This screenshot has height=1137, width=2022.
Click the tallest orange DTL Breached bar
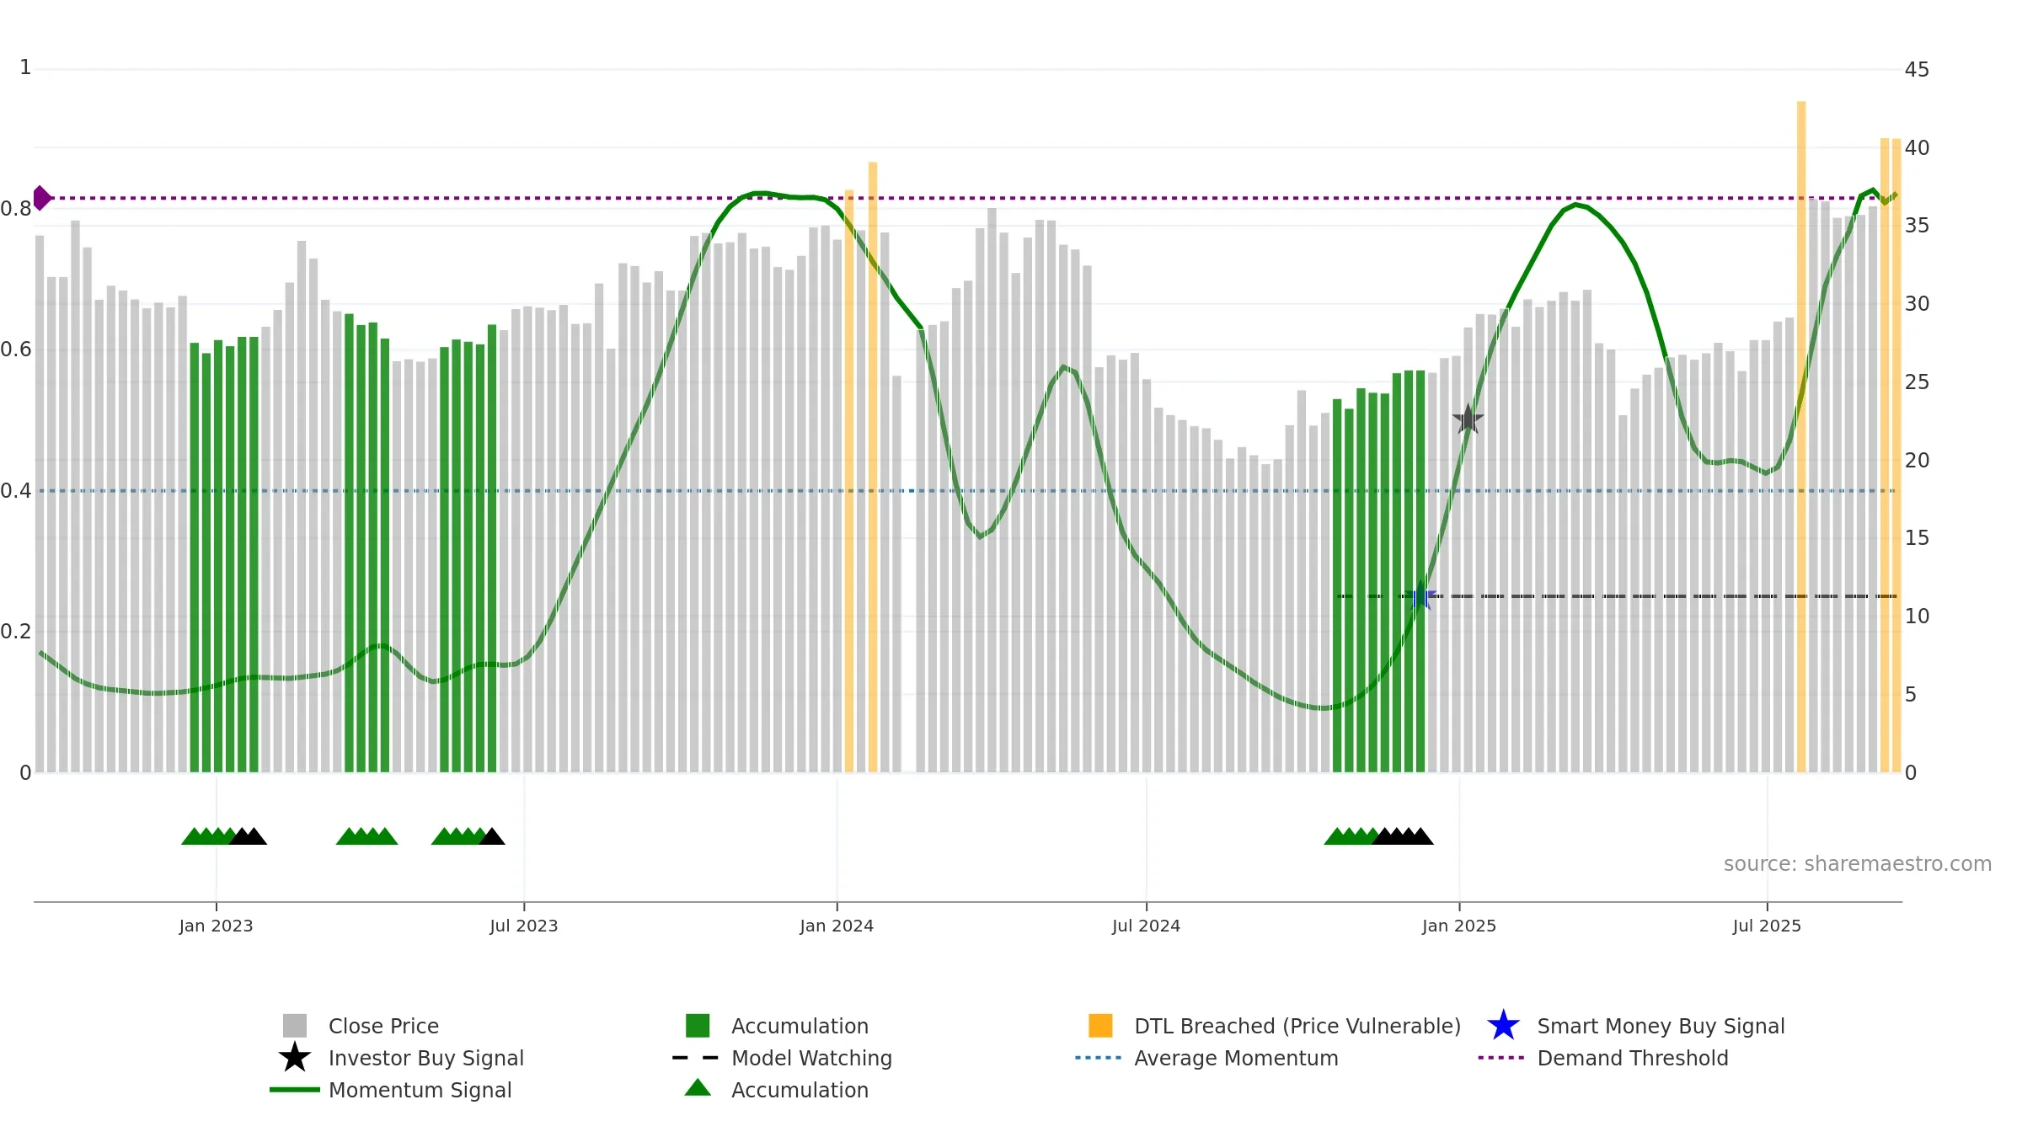pos(1801,436)
